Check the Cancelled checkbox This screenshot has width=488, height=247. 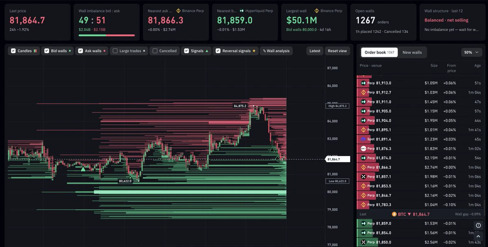(x=155, y=51)
